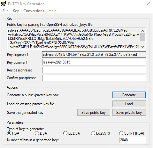Click the PuTTY Key Generator title bar icon
Viewport: 153px width, 148px height.
pyautogui.click(x=4, y=4)
